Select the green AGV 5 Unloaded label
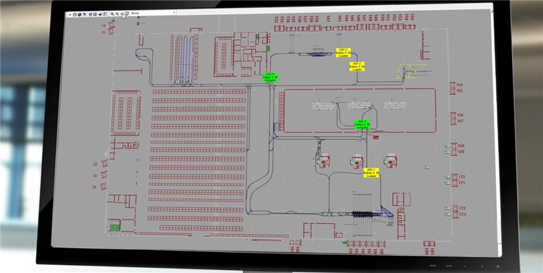The image size is (543, 273). [270, 77]
